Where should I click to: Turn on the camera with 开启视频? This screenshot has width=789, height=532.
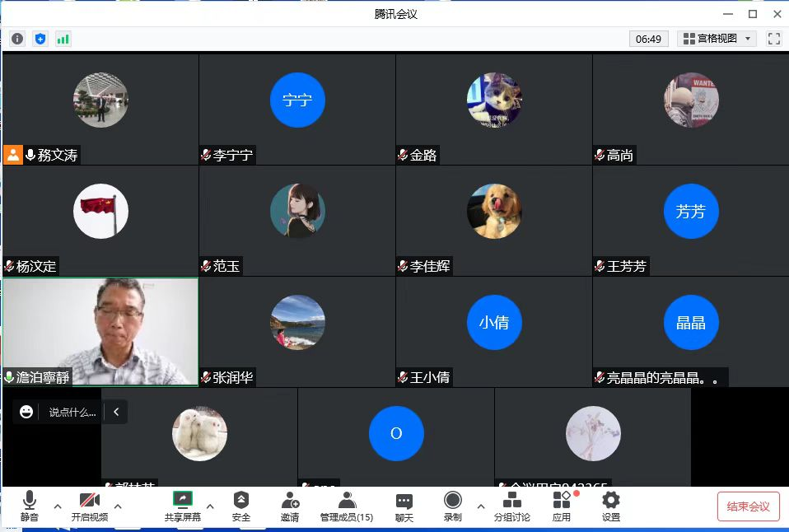[89, 506]
